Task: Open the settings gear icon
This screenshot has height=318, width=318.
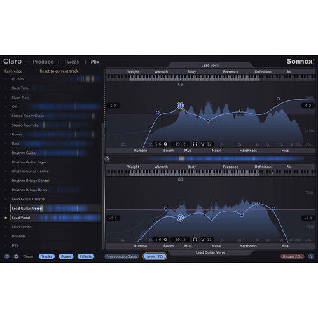Action: point(16,256)
